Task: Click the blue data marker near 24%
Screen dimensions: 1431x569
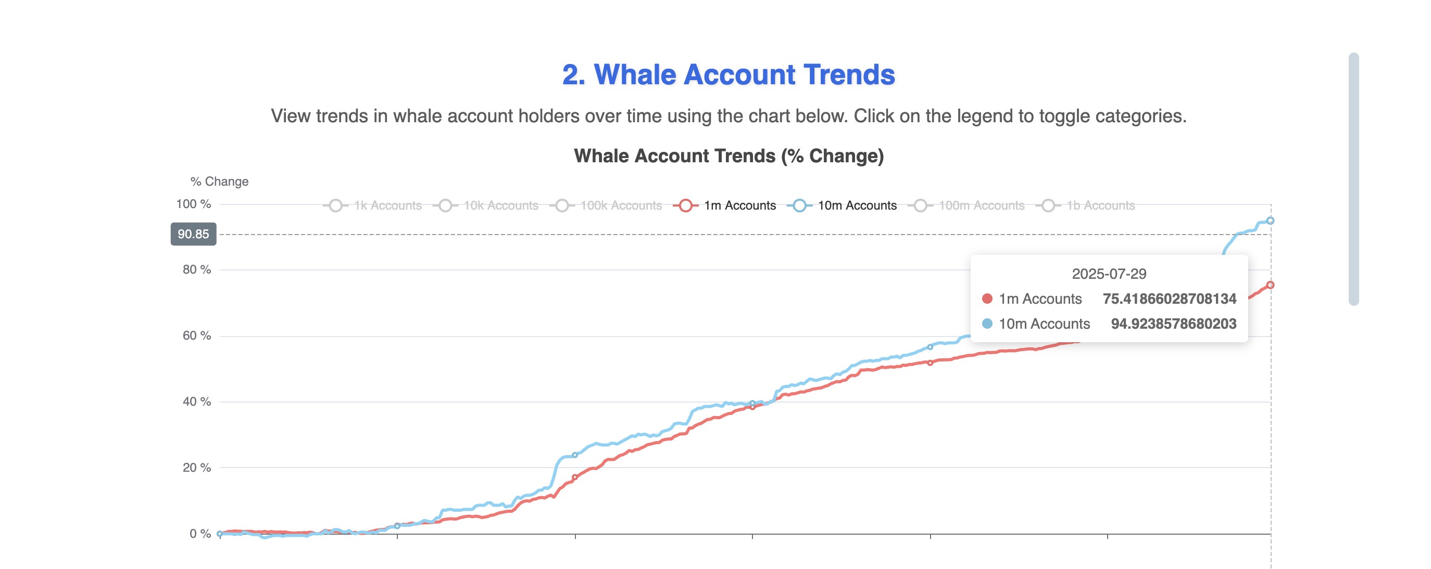Action: 575,455
